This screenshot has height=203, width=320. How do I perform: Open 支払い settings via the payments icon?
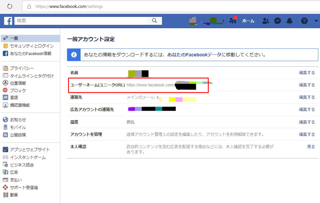5,179
